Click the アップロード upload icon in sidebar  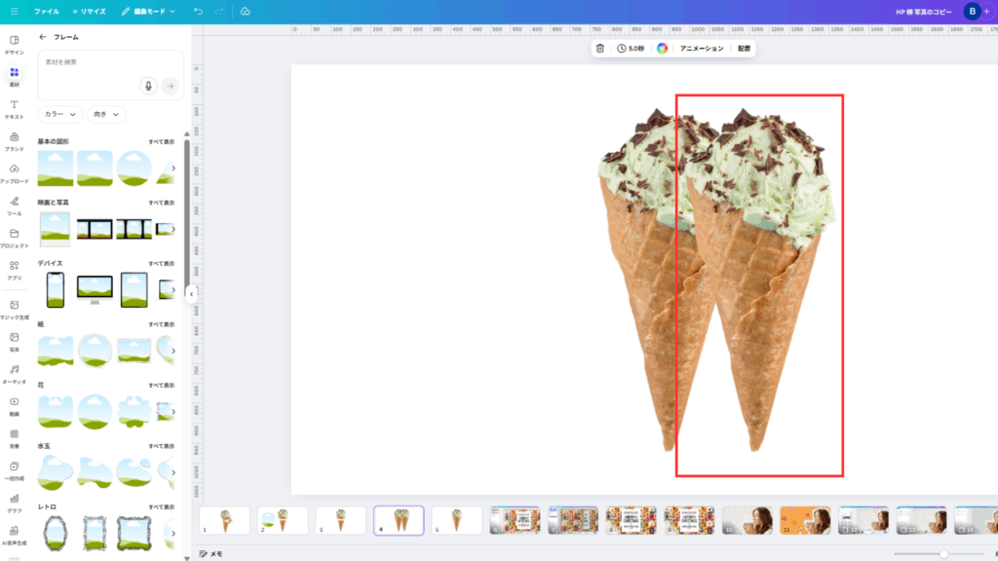pyautogui.click(x=15, y=172)
